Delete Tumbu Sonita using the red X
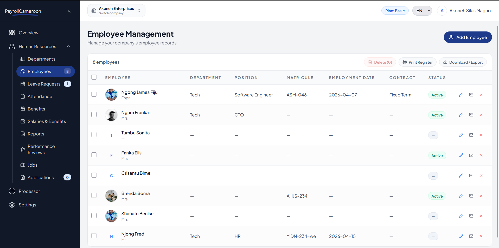 point(481,135)
